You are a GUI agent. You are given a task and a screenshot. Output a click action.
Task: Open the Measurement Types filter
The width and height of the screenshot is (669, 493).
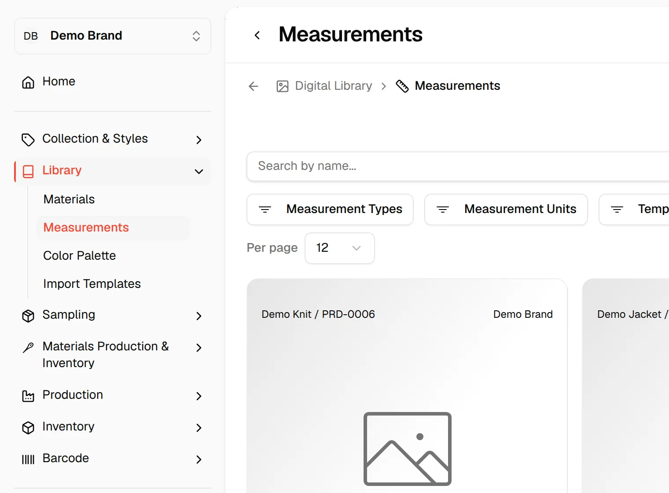[330, 210]
